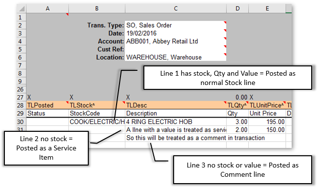This screenshot has height=188, width=318.
Task: Select column D header
Action: pos(238,9)
